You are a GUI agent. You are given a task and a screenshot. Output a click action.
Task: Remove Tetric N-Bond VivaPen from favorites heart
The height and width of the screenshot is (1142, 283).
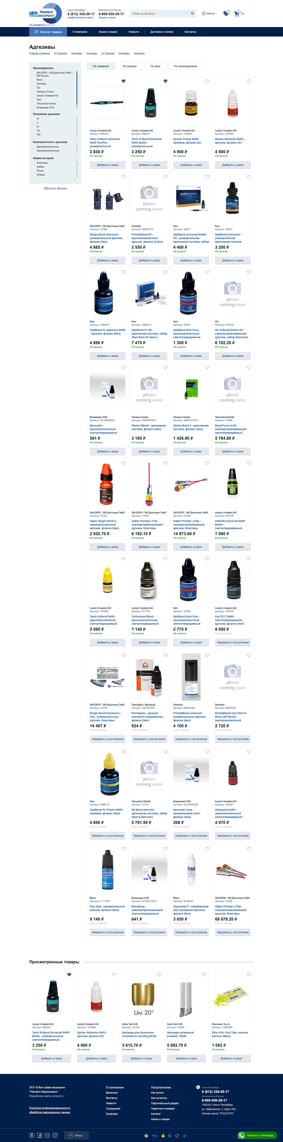(x=123, y=81)
